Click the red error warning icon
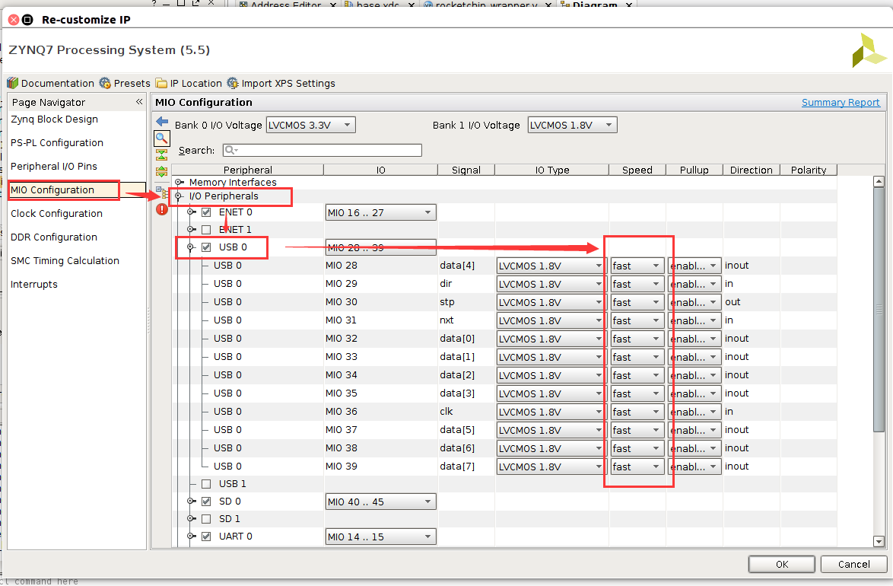Viewport: 893px width, 586px height. click(161, 209)
